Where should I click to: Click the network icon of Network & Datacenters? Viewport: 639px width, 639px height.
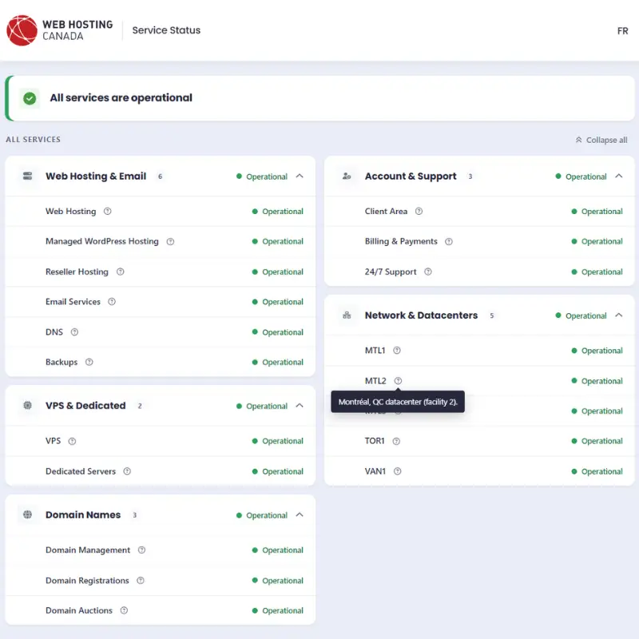pos(347,315)
